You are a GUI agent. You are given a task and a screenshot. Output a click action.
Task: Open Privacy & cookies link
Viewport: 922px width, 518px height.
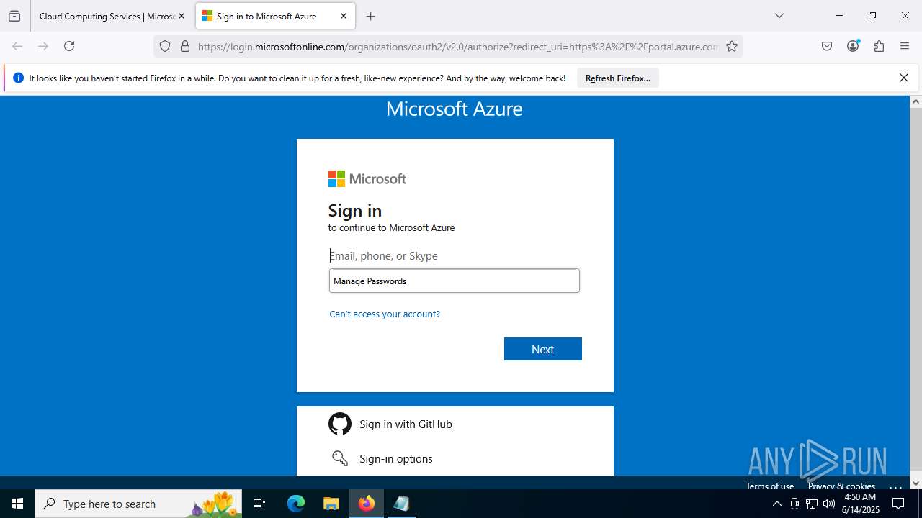(x=841, y=486)
